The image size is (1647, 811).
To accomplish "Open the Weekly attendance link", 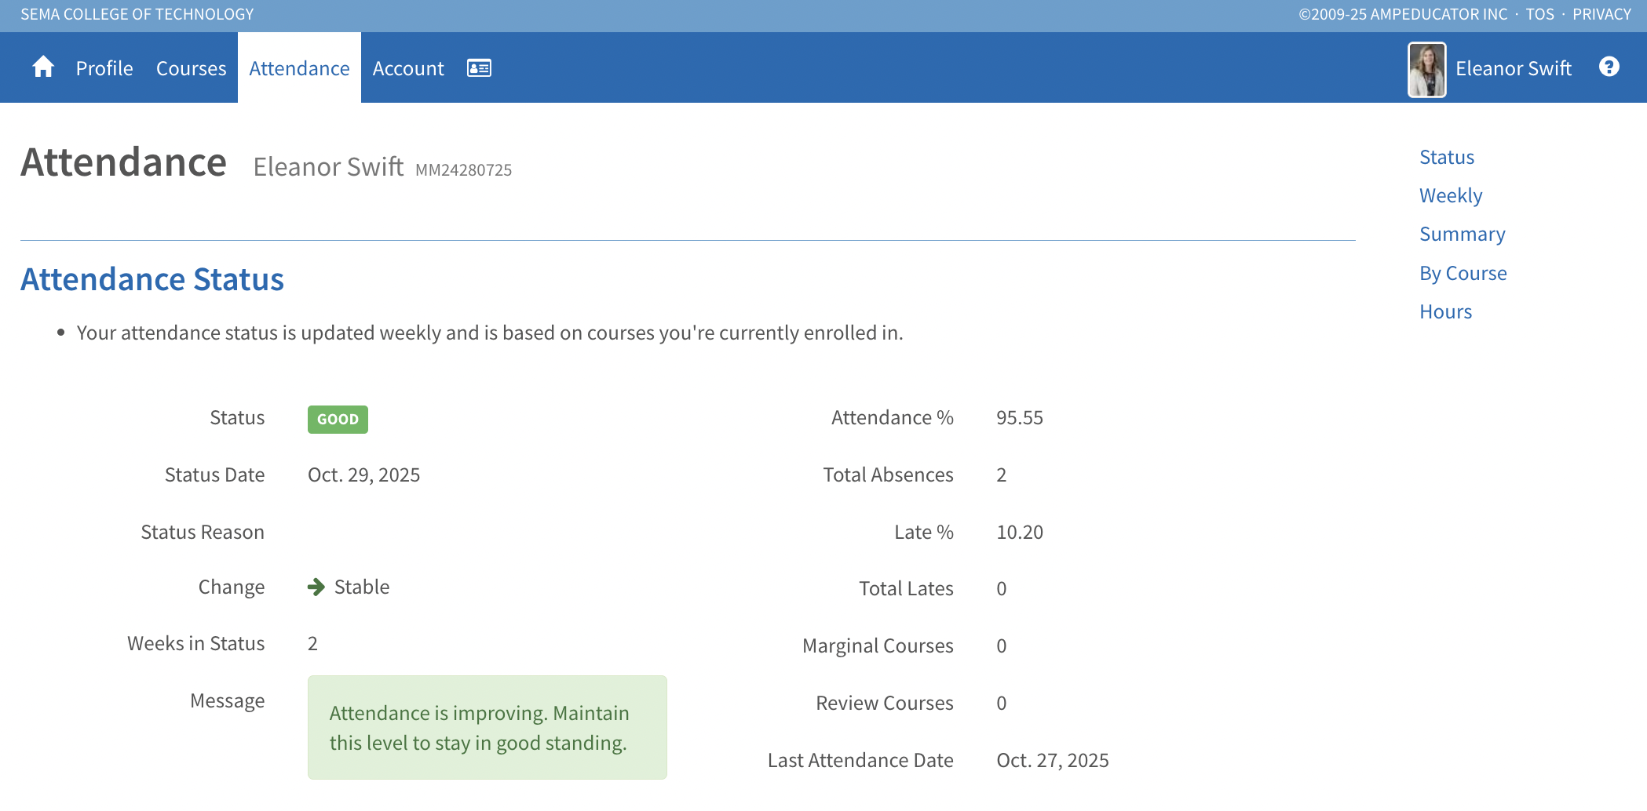I will point(1450,195).
